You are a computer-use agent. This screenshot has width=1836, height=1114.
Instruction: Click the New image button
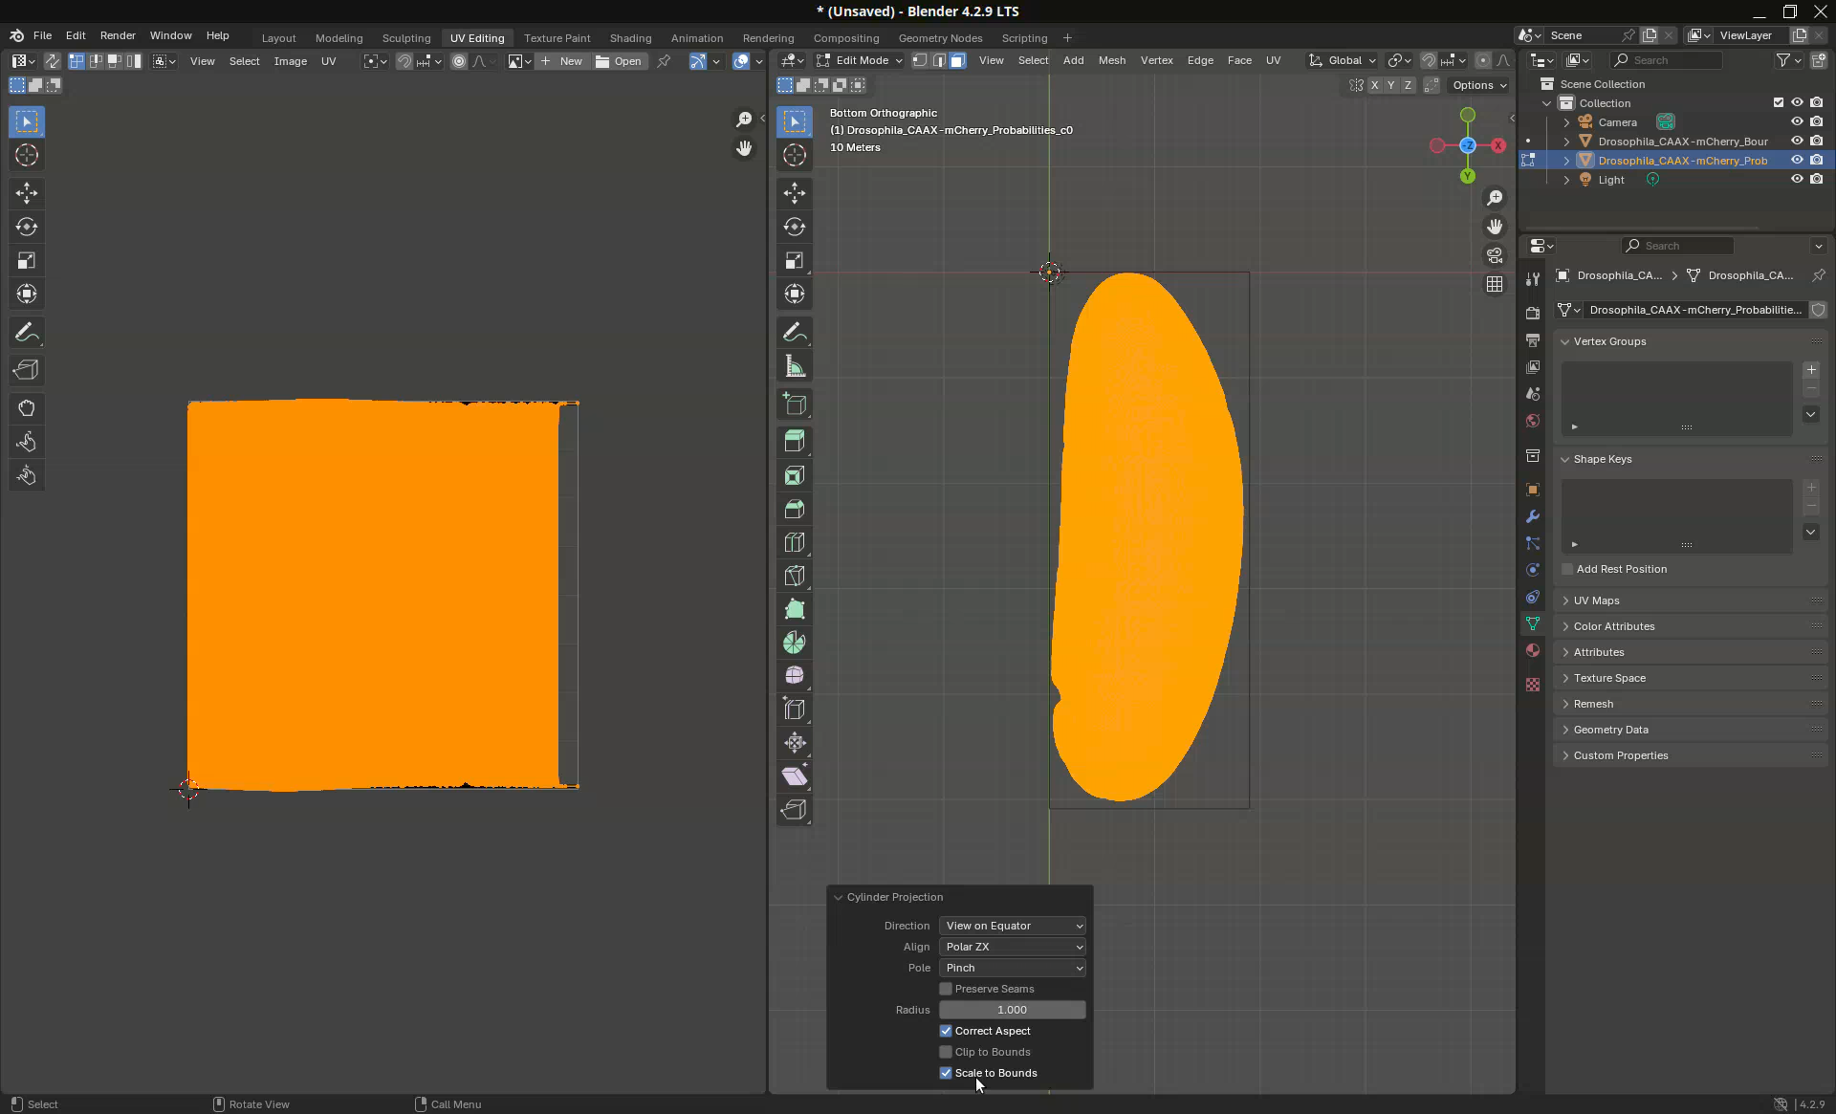click(x=561, y=61)
